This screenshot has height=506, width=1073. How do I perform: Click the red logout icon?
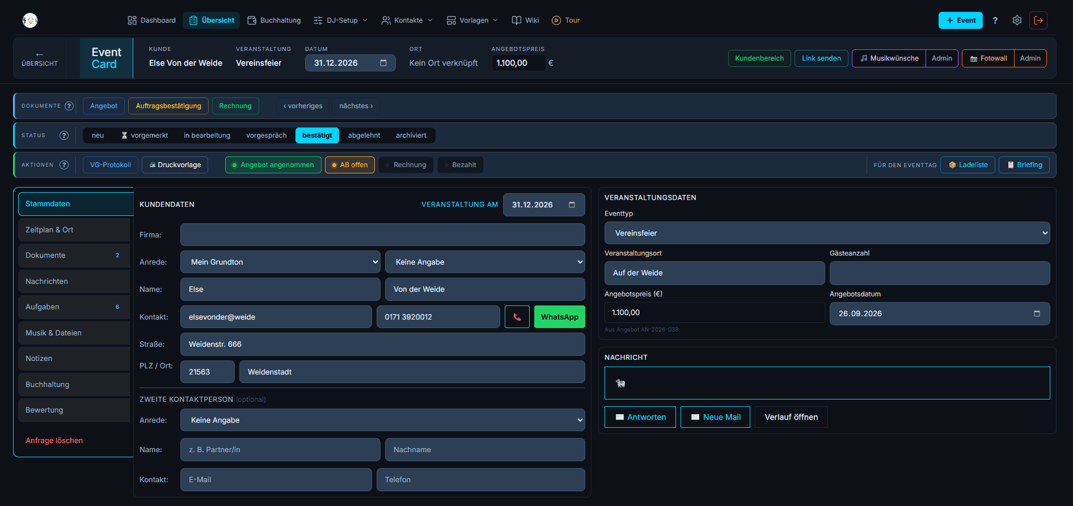coord(1038,20)
